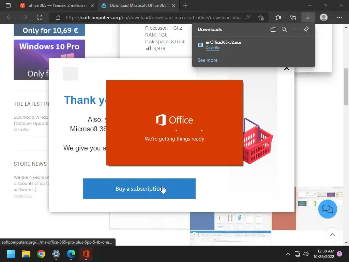Click the address bar URL
The height and width of the screenshot is (262, 349).
click(153, 17)
